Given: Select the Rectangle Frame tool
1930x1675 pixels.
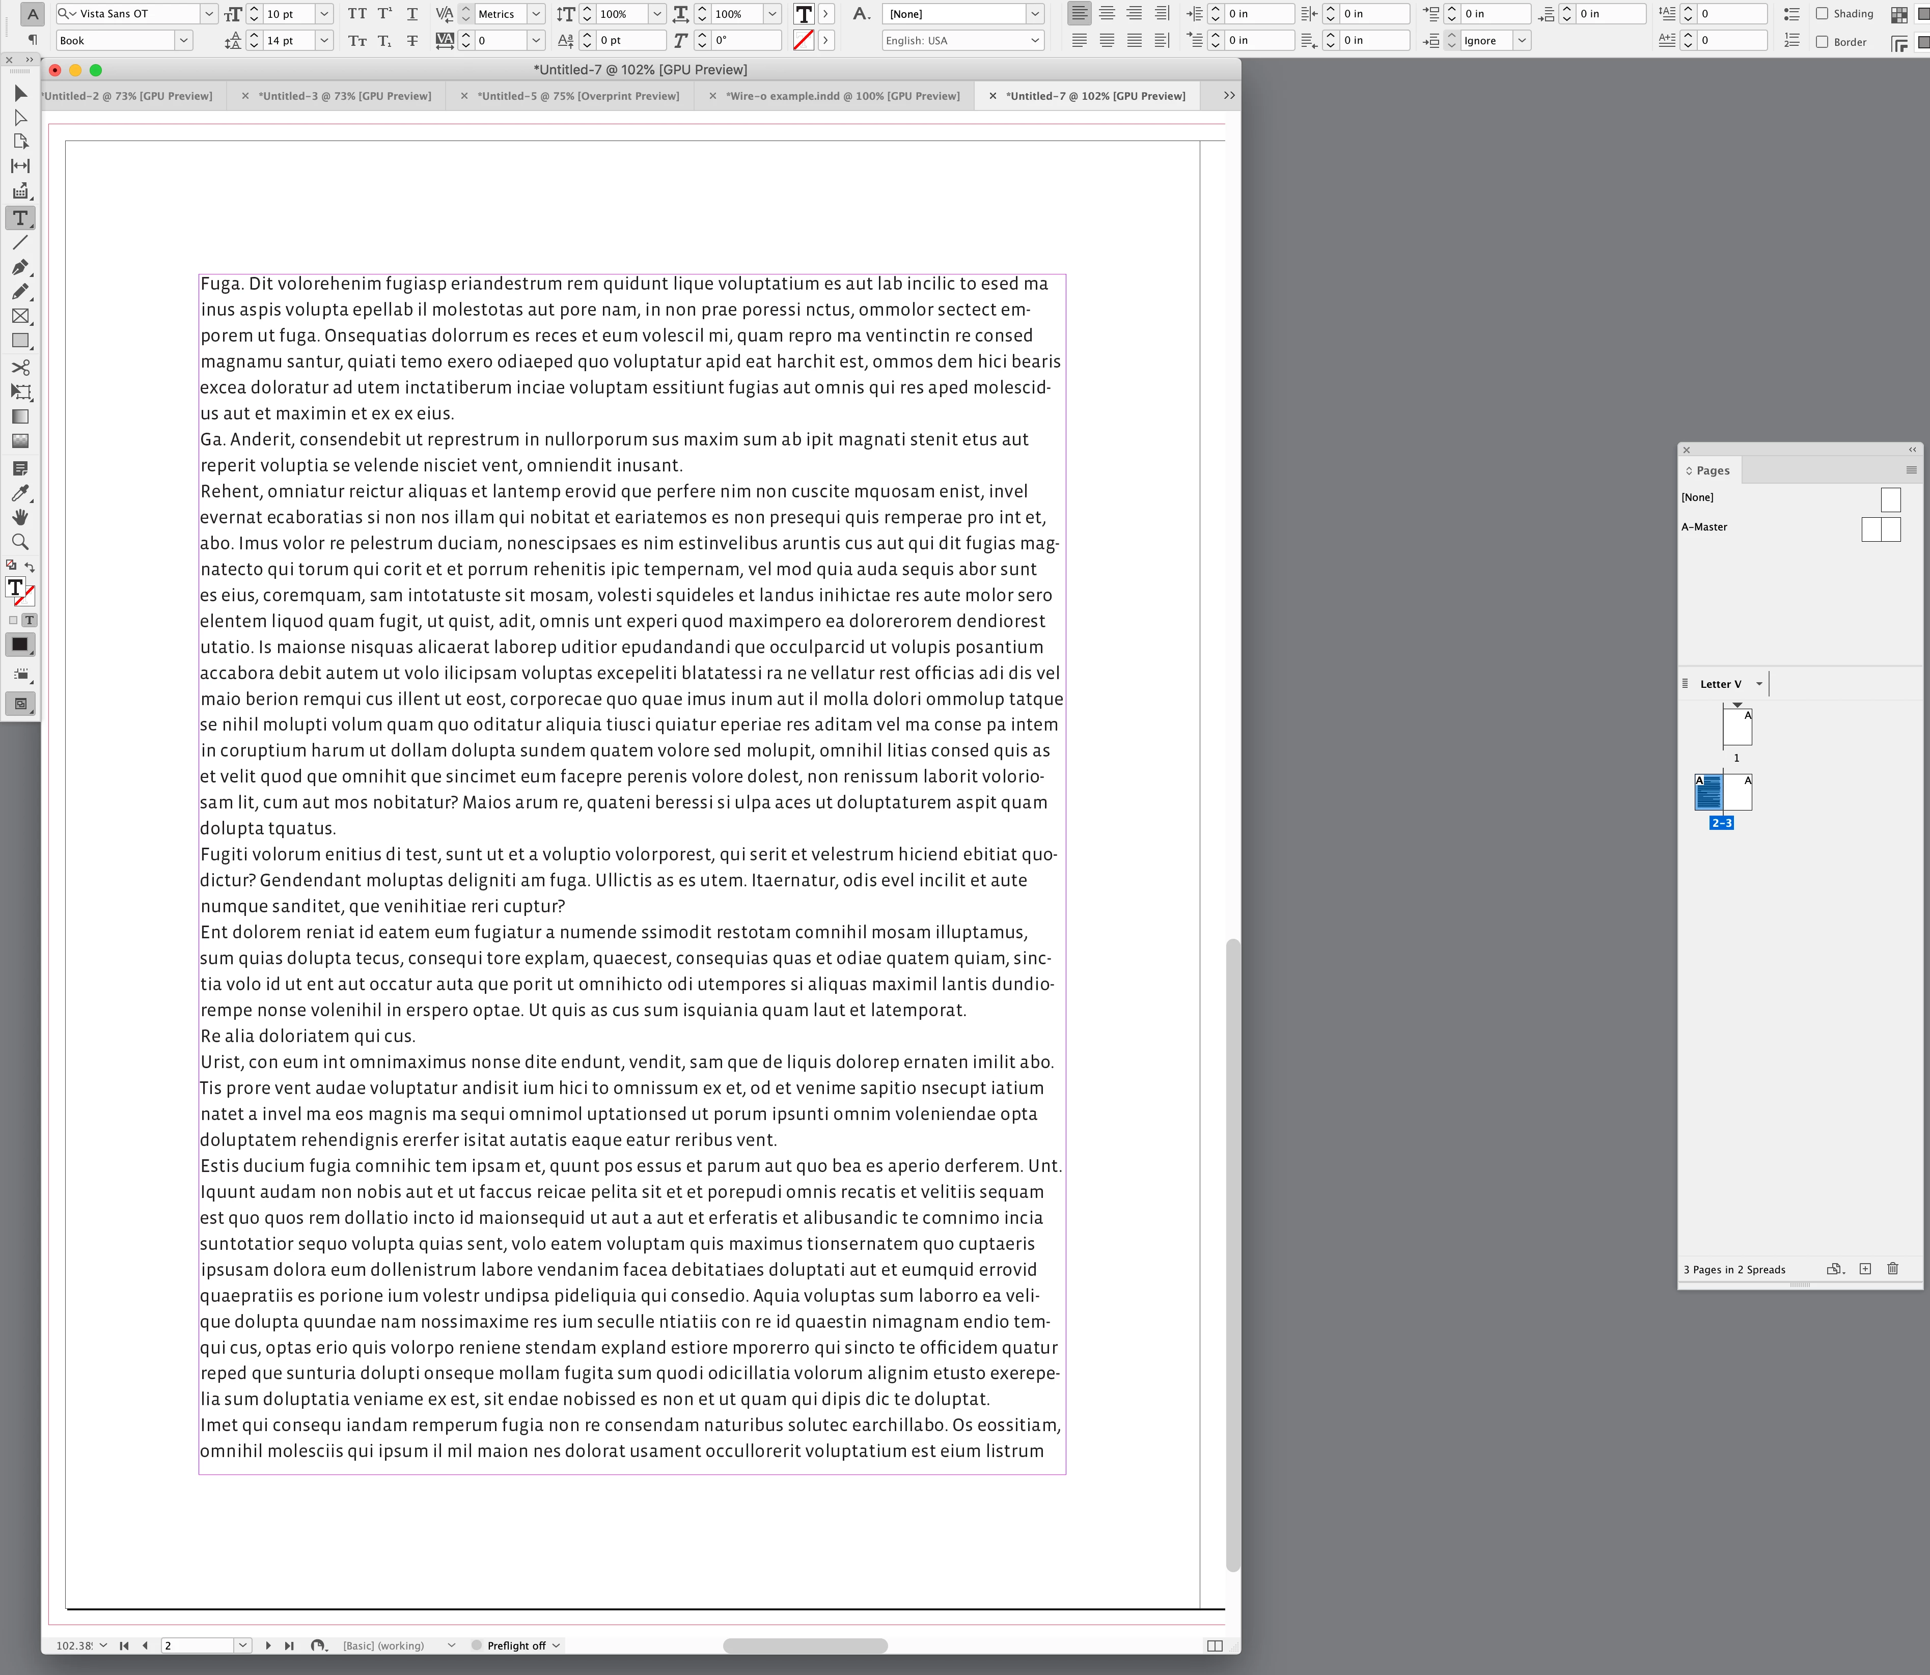Looking at the screenshot, I should 20,317.
